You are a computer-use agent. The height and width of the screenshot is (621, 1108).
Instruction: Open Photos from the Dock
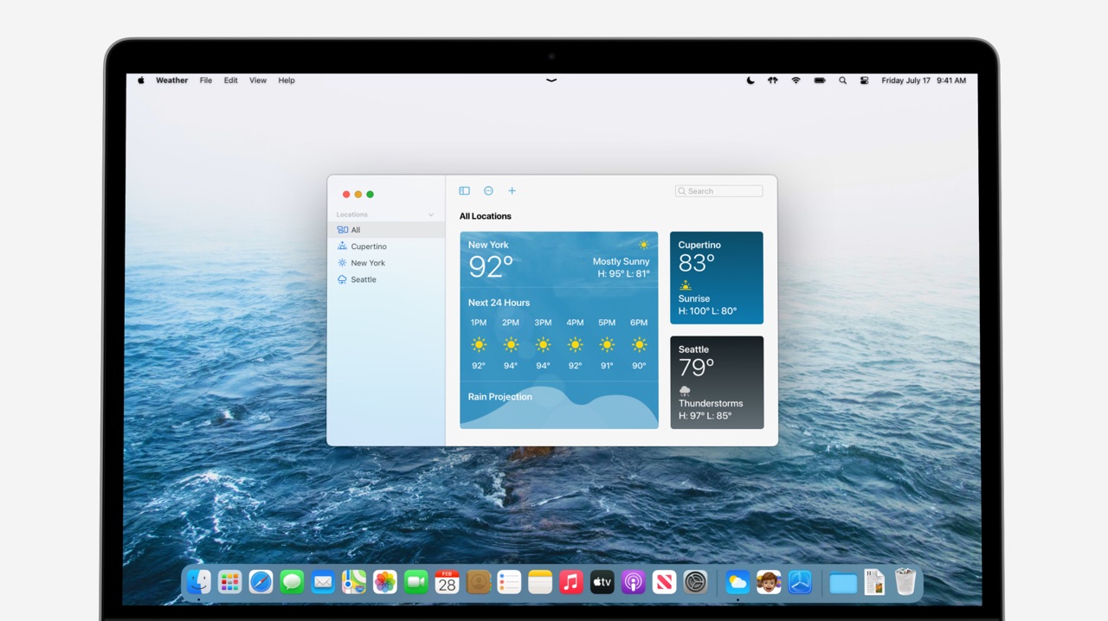(x=385, y=582)
